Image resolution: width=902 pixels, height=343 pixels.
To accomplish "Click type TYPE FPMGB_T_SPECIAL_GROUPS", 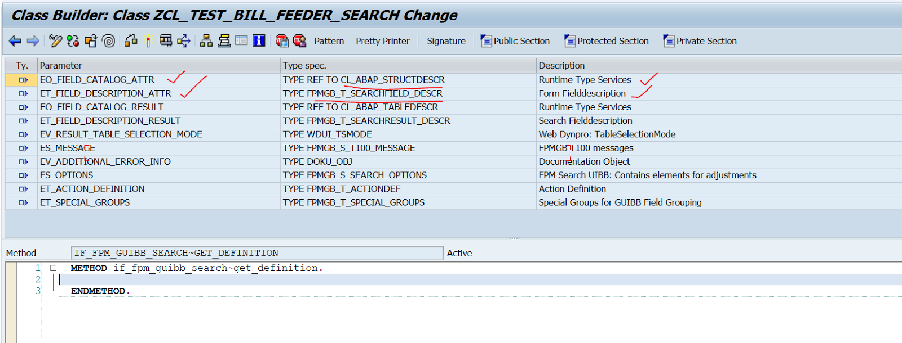I will pos(353,202).
